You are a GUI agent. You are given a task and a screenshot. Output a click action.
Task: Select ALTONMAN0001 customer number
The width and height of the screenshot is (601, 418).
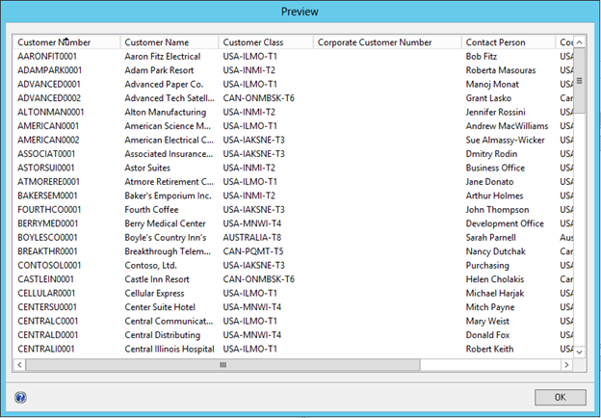coord(51,113)
